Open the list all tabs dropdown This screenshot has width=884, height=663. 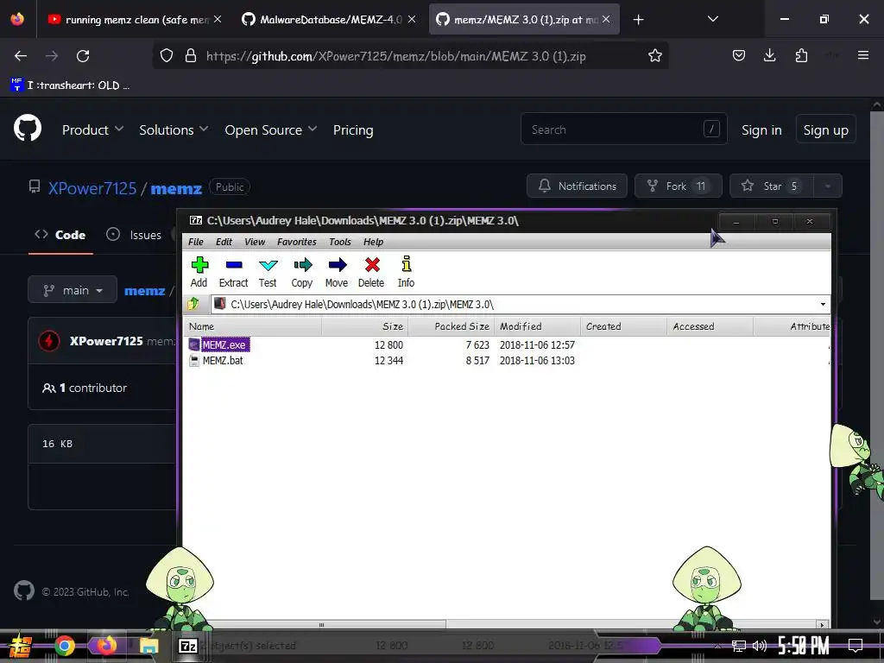(x=712, y=19)
